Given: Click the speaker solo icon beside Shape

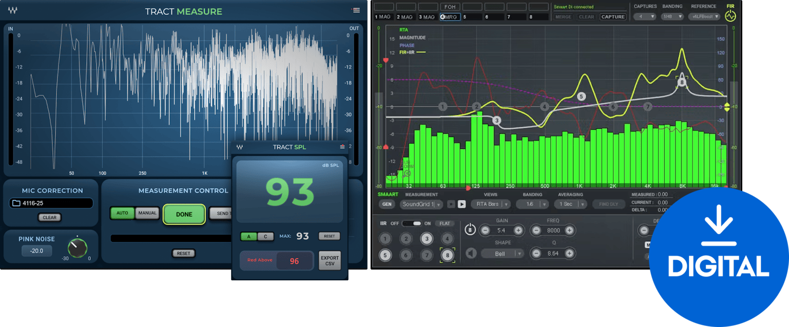Looking at the screenshot, I should click(x=471, y=253).
